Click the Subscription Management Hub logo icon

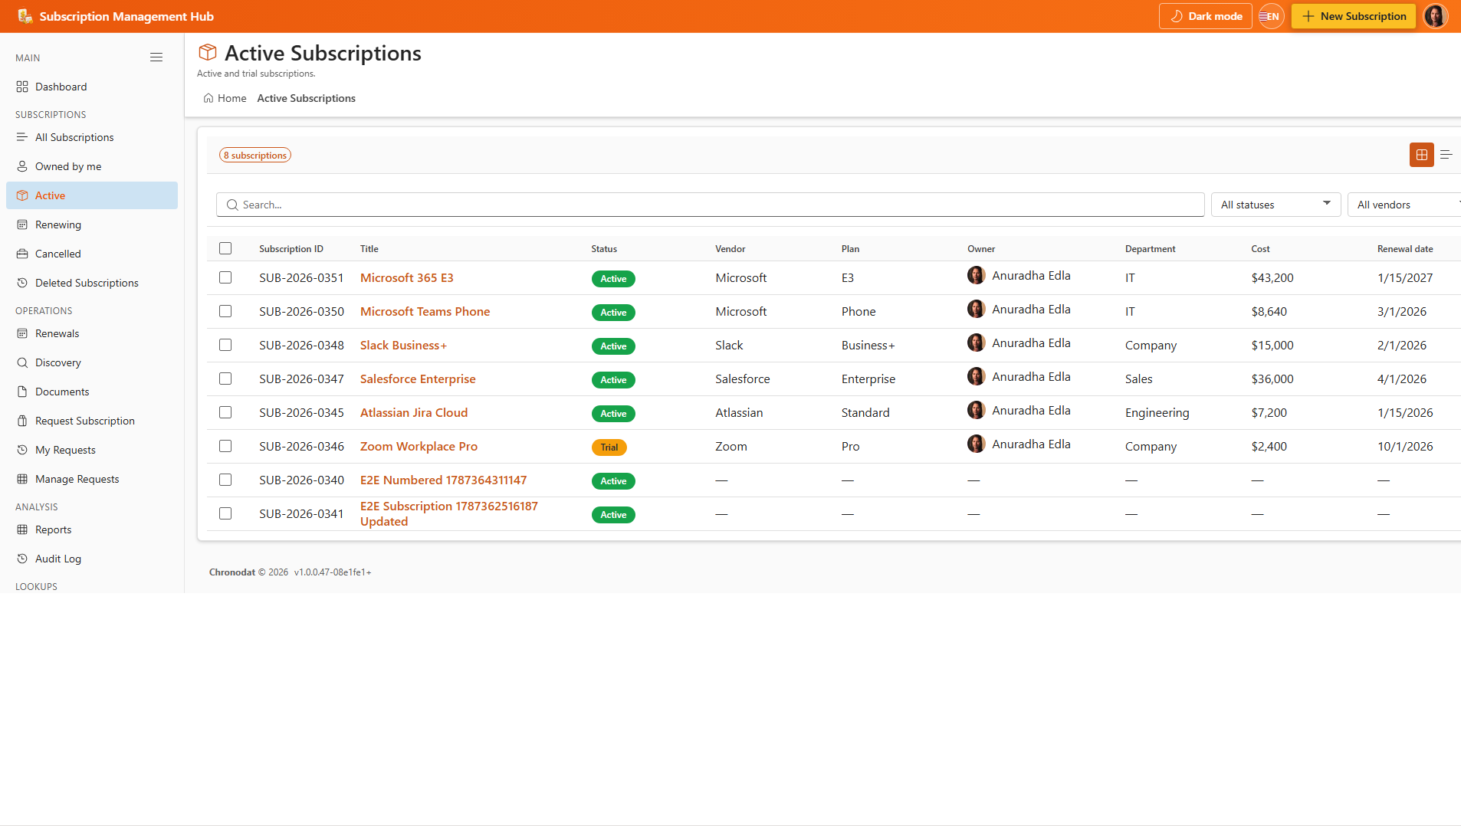tap(25, 16)
